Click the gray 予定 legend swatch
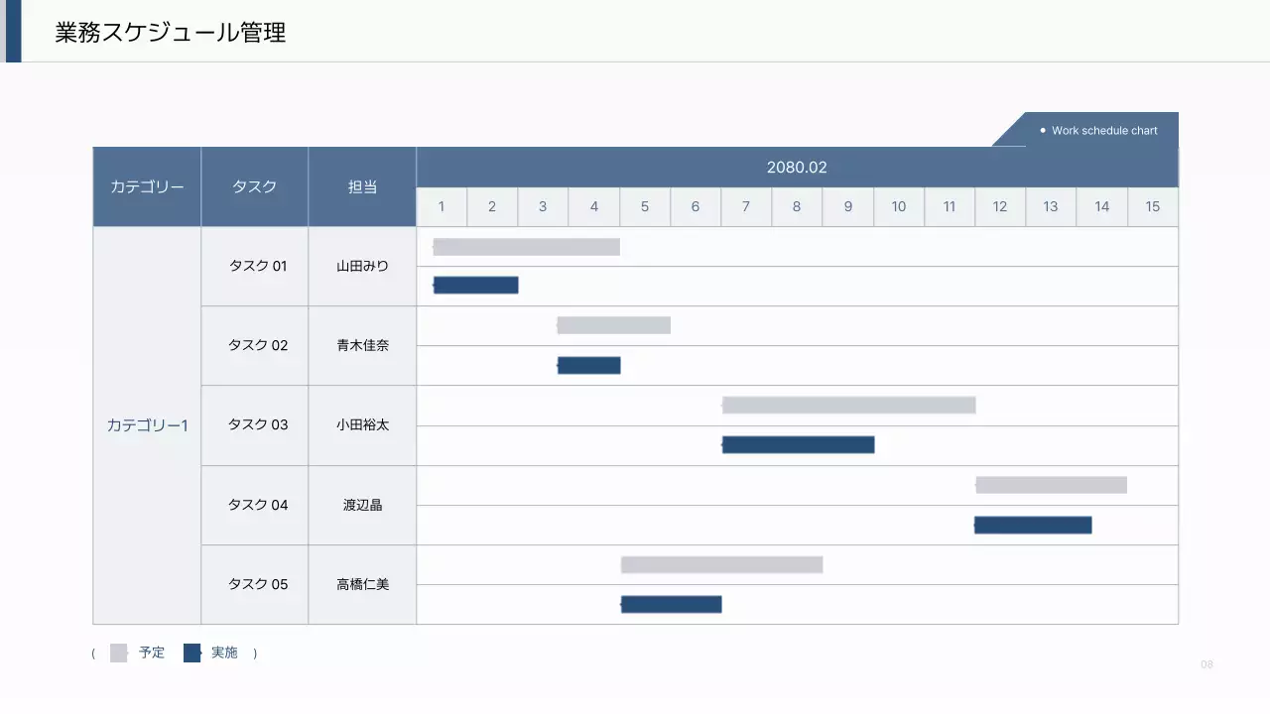 (119, 653)
